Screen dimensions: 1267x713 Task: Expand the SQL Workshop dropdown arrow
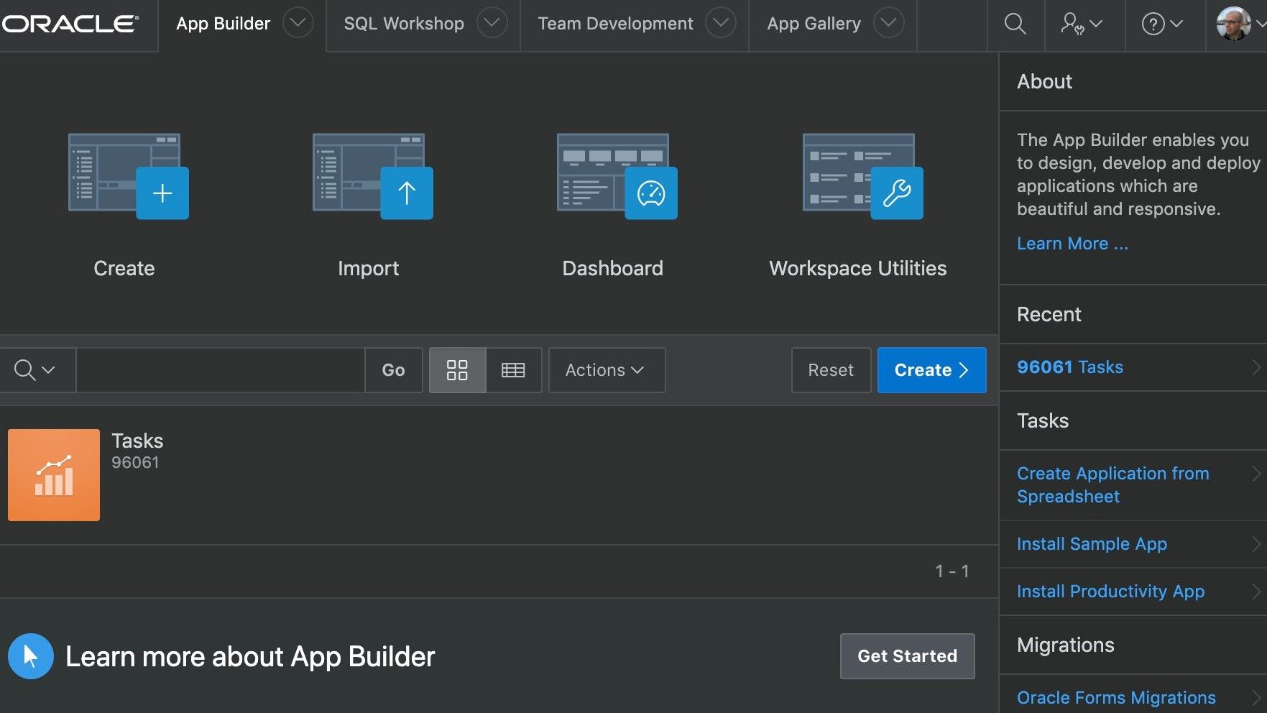click(492, 24)
